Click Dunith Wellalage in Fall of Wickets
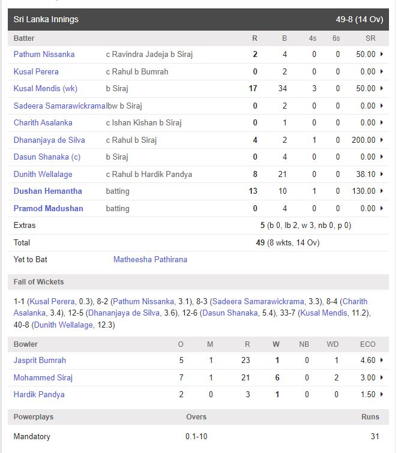This screenshot has height=453, width=398. point(63,325)
